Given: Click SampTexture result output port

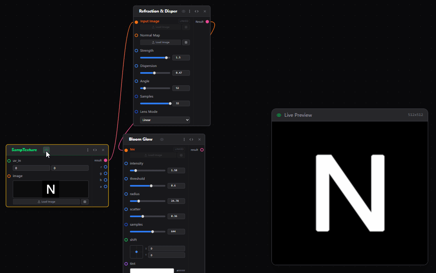Looking at the screenshot, I should point(106,160).
